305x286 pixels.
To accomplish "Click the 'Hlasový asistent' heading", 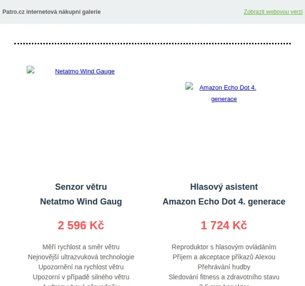I will pyautogui.click(x=224, y=187).
